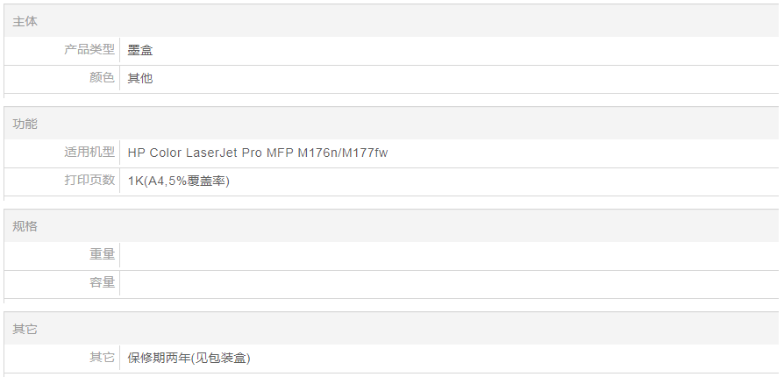Screen dimensions: 784x377
Task: Click the 其它 row label beside warranty text
Action: (x=102, y=358)
